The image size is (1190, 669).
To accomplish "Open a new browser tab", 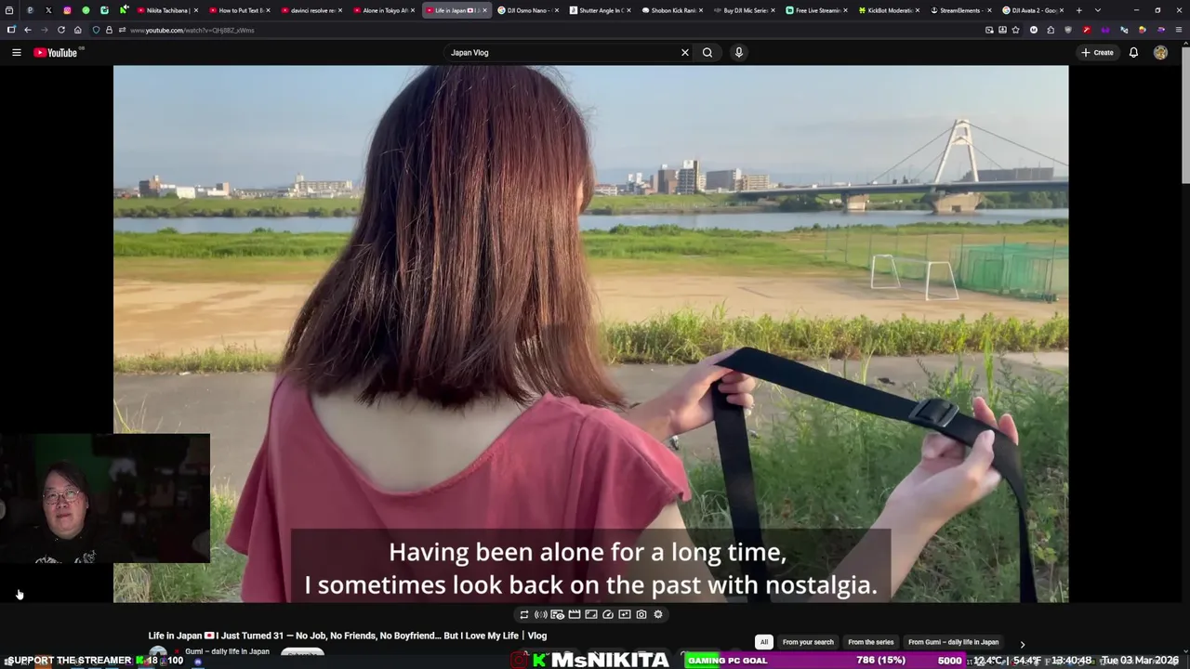I will [x=1078, y=10].
